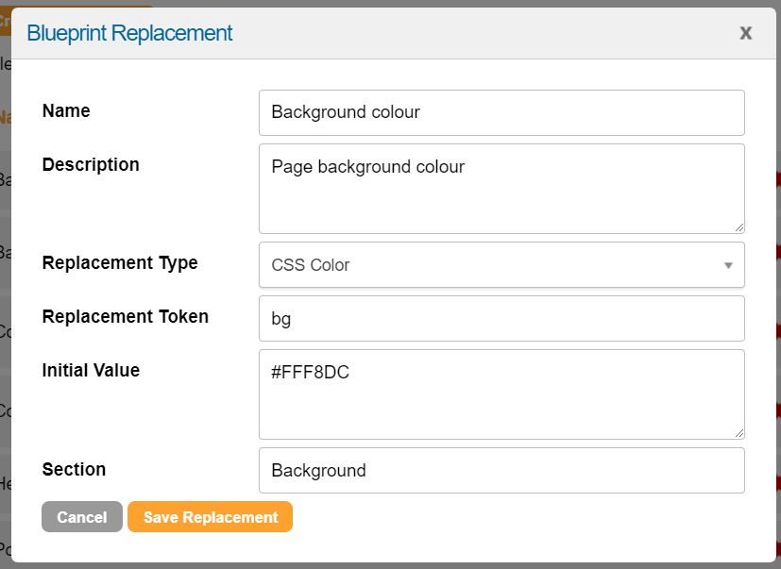Click the Name field label
This screenshot has width=781, height=569.
[66, 110]
